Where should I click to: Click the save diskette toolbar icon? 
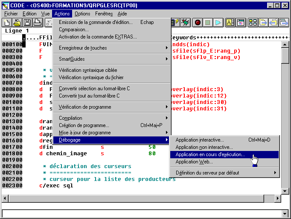point(27,22)
